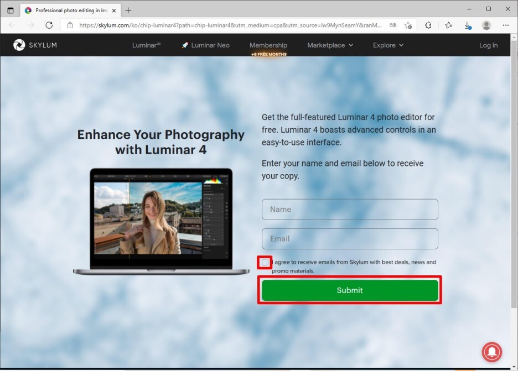The width and height of the screenshot is (518, 371).
Task: Click the laptop product image
Action: (161, 222)
